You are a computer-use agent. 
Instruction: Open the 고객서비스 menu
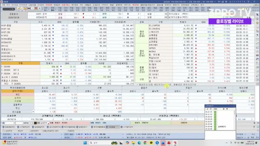tap(195, 5)
